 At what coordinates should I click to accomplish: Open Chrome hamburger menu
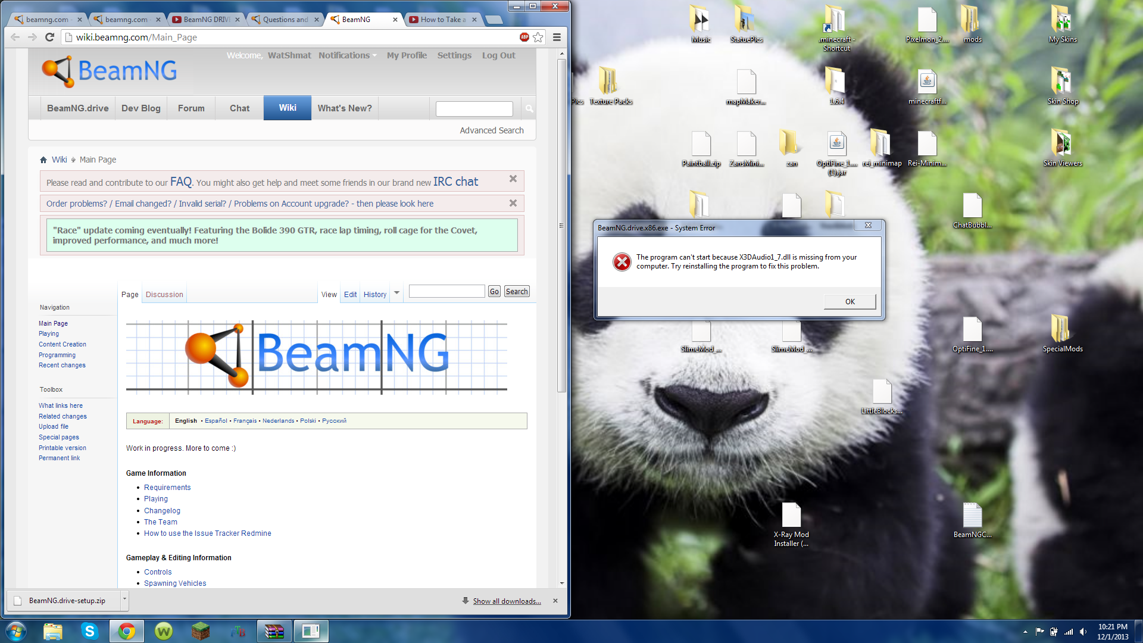point(557,37)
